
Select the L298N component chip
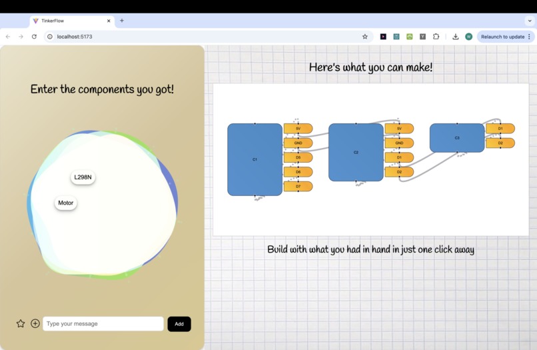click(x=83, y=177)
